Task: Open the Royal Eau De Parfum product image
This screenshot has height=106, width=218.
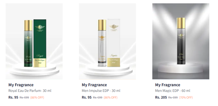Action: tap(34, 41)
